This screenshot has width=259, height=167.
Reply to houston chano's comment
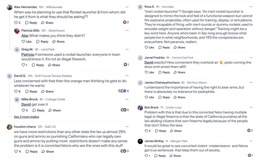pos(32,151)
